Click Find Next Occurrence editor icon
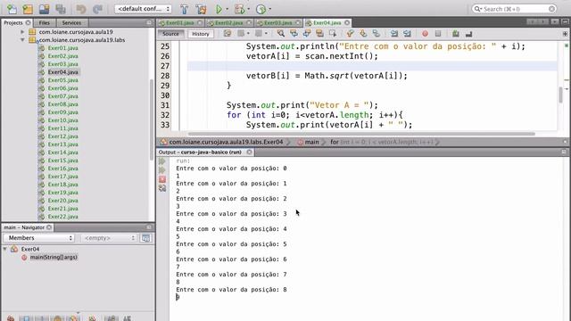 tap(307, 34)
